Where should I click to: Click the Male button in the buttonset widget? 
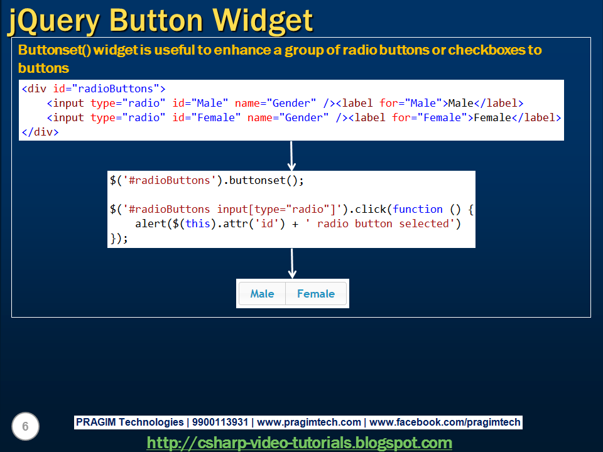262,293
